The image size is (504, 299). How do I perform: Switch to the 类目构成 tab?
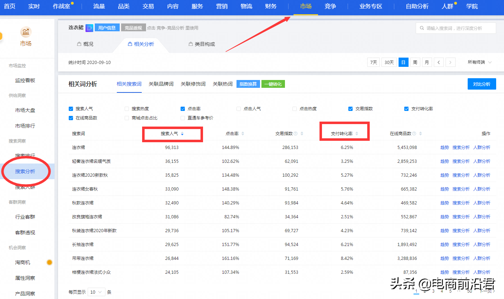(x=202, y=45)
